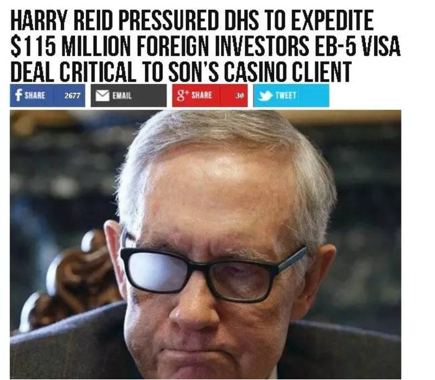Click the Facebook share count 2677

[x=73, y=96]
